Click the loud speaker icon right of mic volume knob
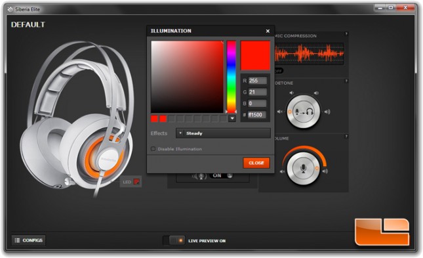 pyautogui.click(x=325, y=171)
